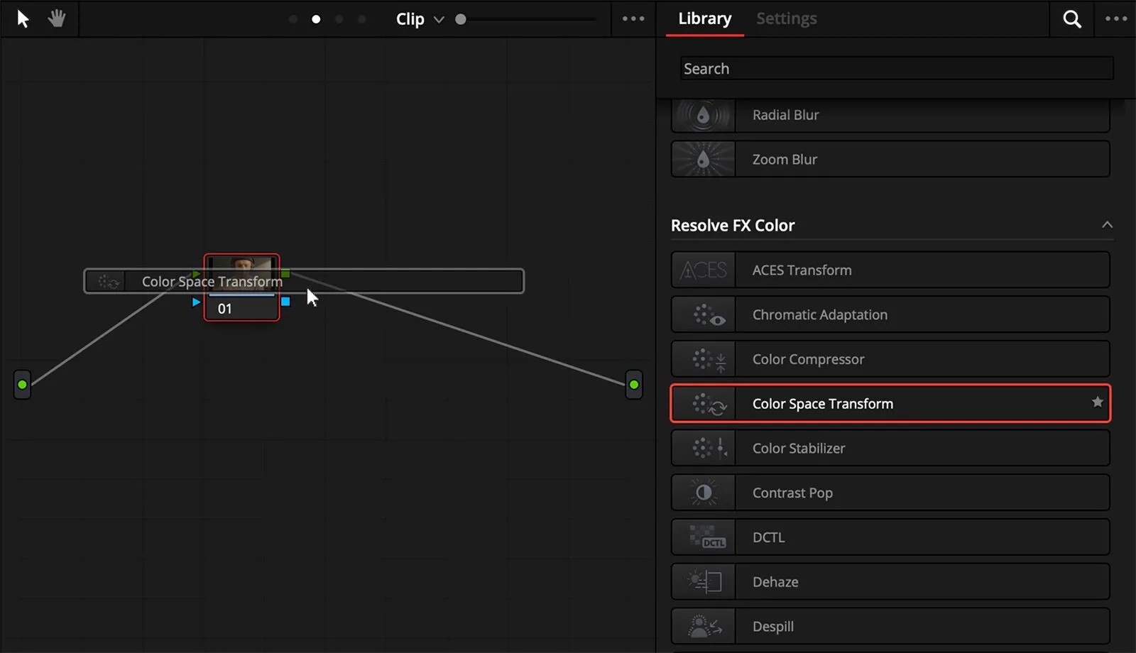
Task: Select the second page indicator dot
Action: click(x=316, y=19)
